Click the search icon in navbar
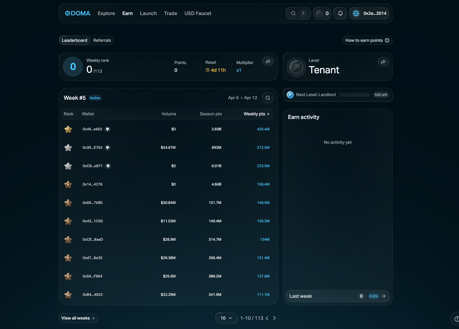The image size is (459, 329). [293, 13]
